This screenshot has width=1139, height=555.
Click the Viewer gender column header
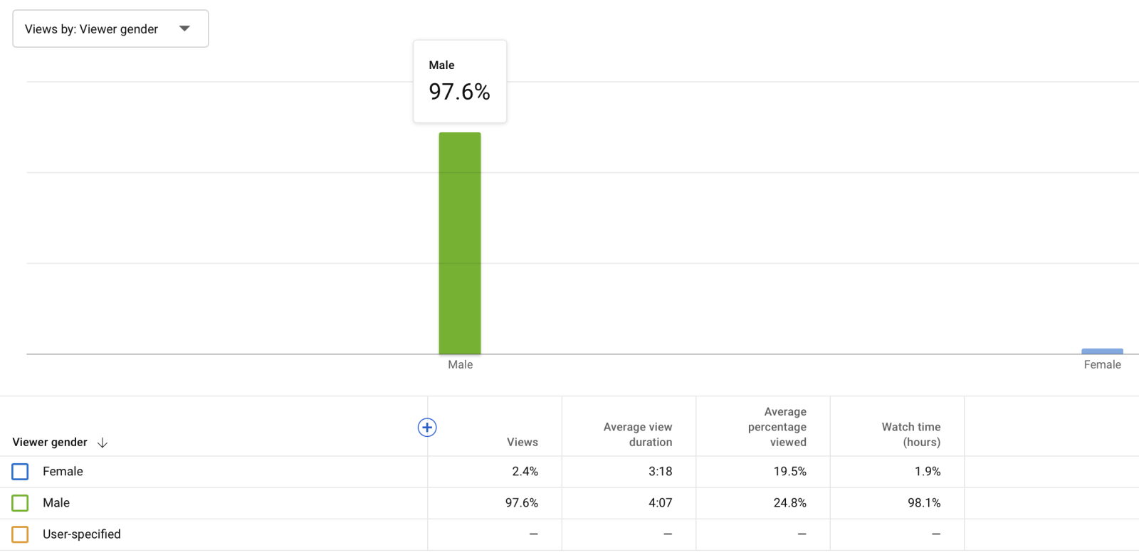tap(50, 442)
